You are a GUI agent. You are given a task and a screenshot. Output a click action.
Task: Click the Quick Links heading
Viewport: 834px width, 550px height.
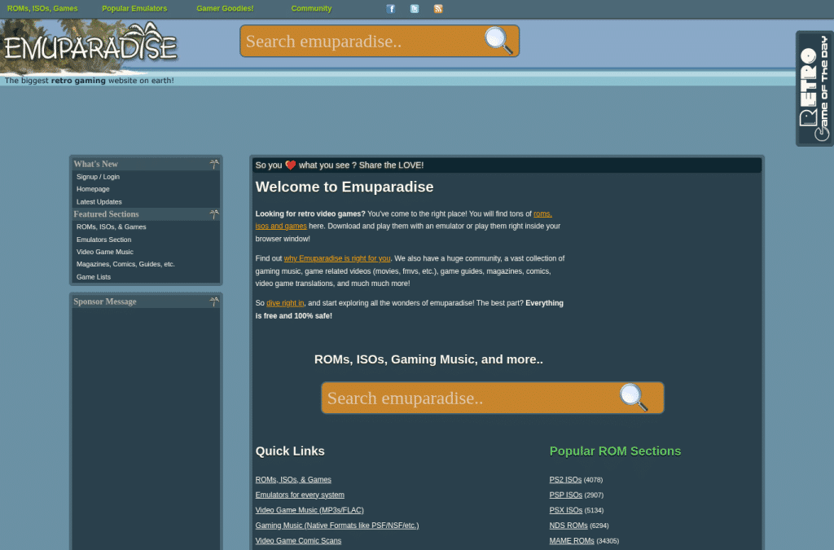coord(290,451)
